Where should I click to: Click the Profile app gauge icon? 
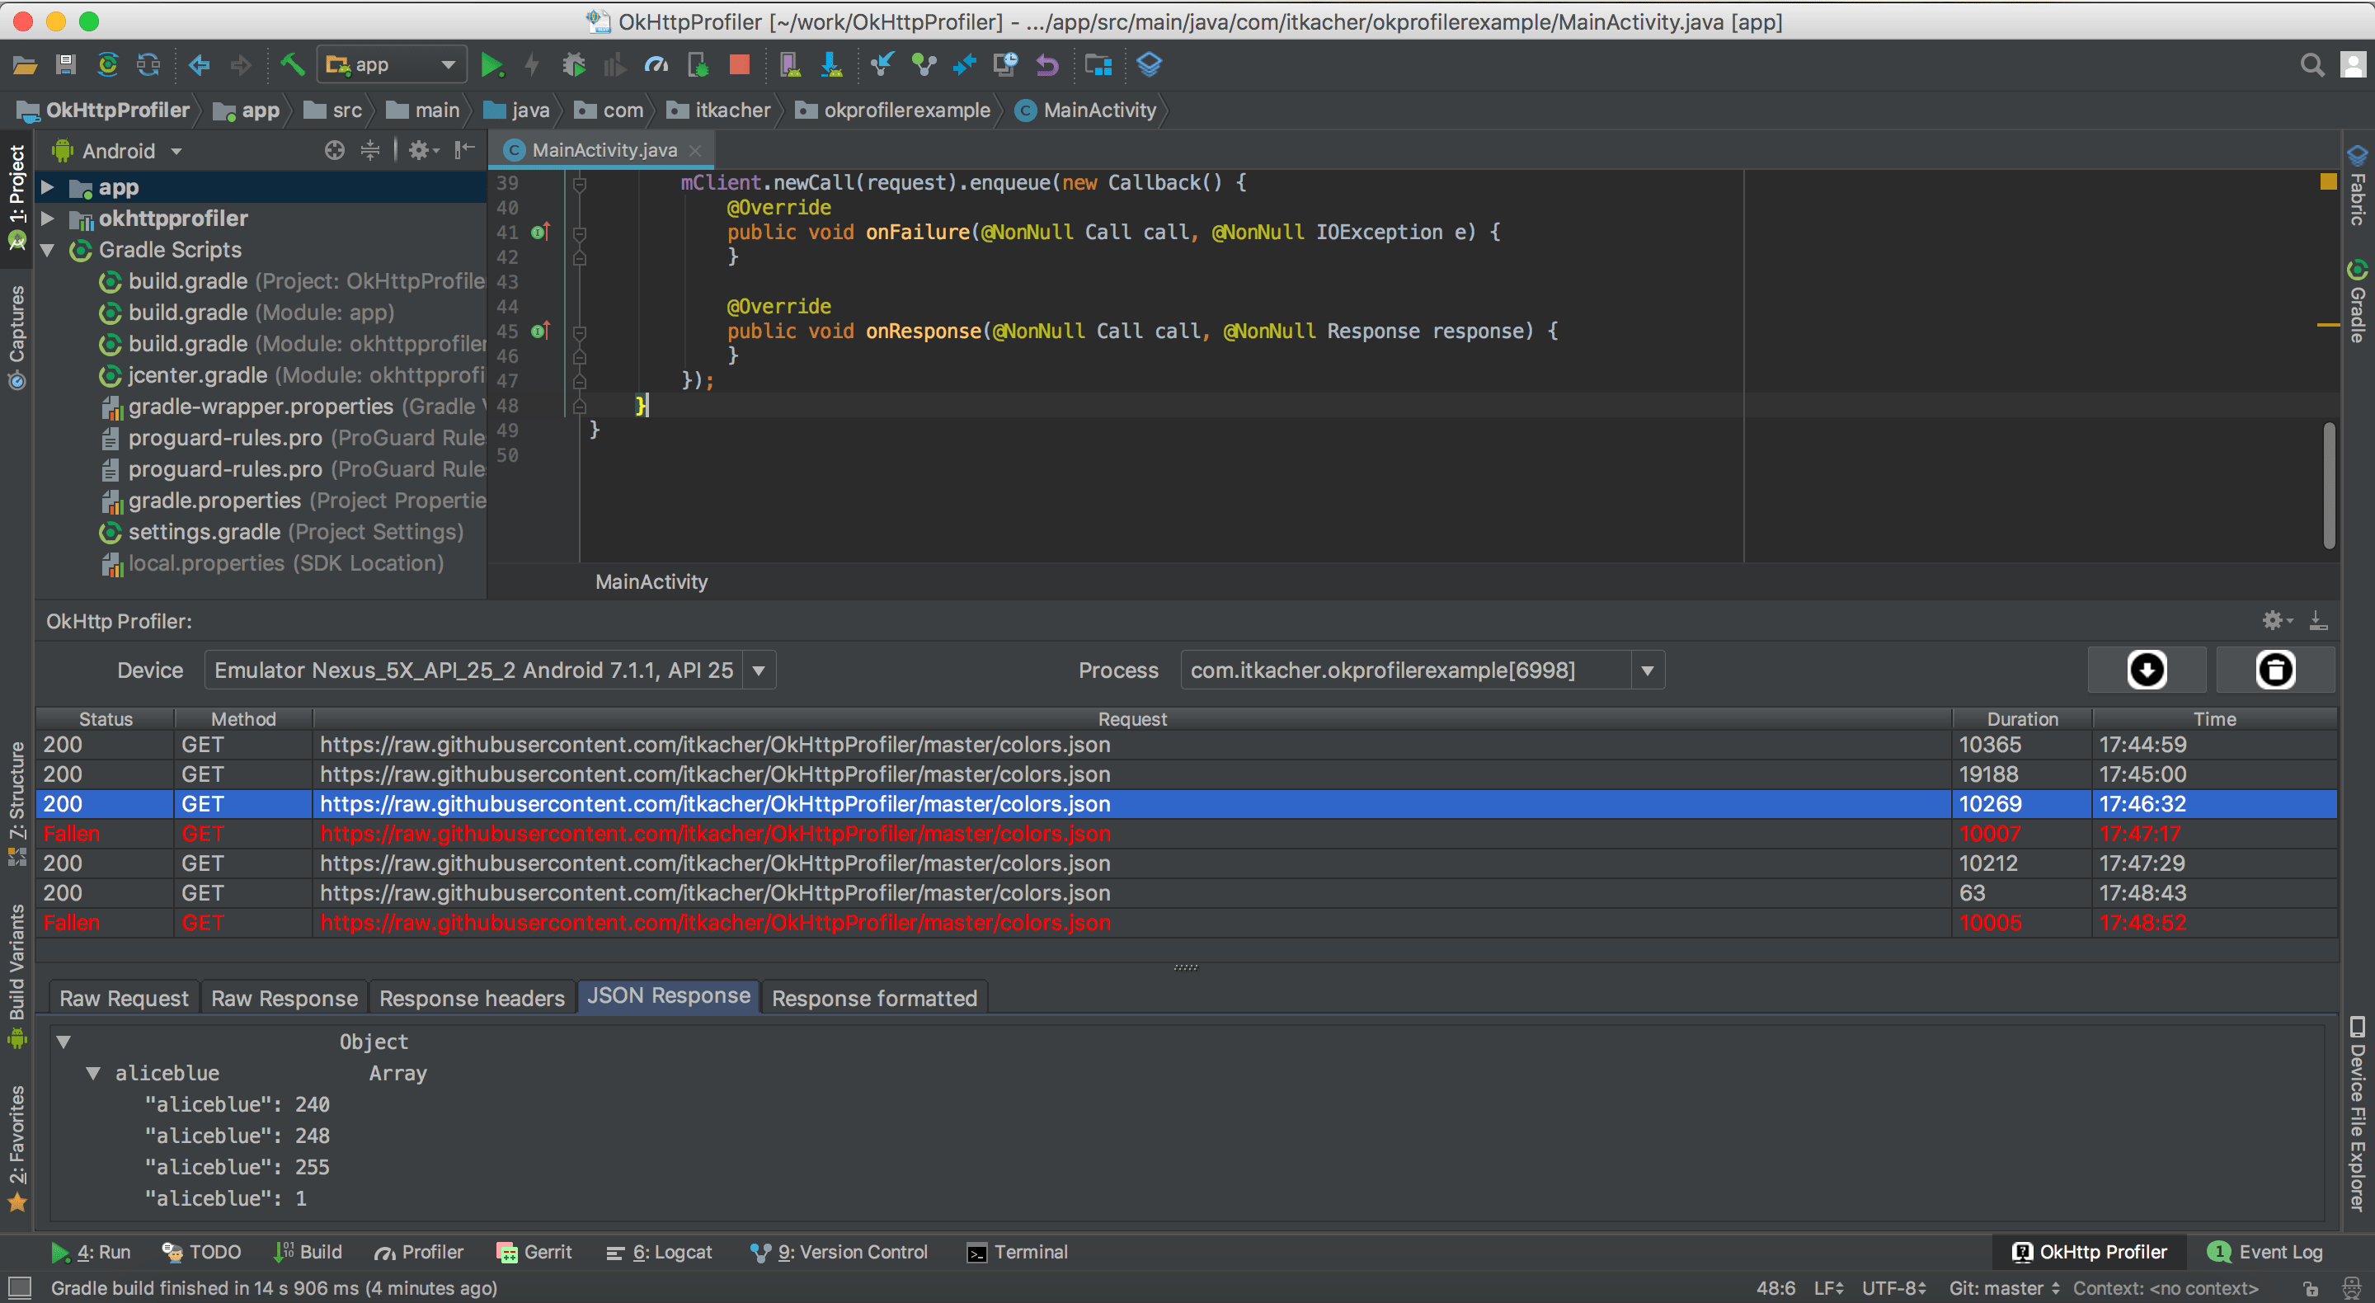coord(656,64)
